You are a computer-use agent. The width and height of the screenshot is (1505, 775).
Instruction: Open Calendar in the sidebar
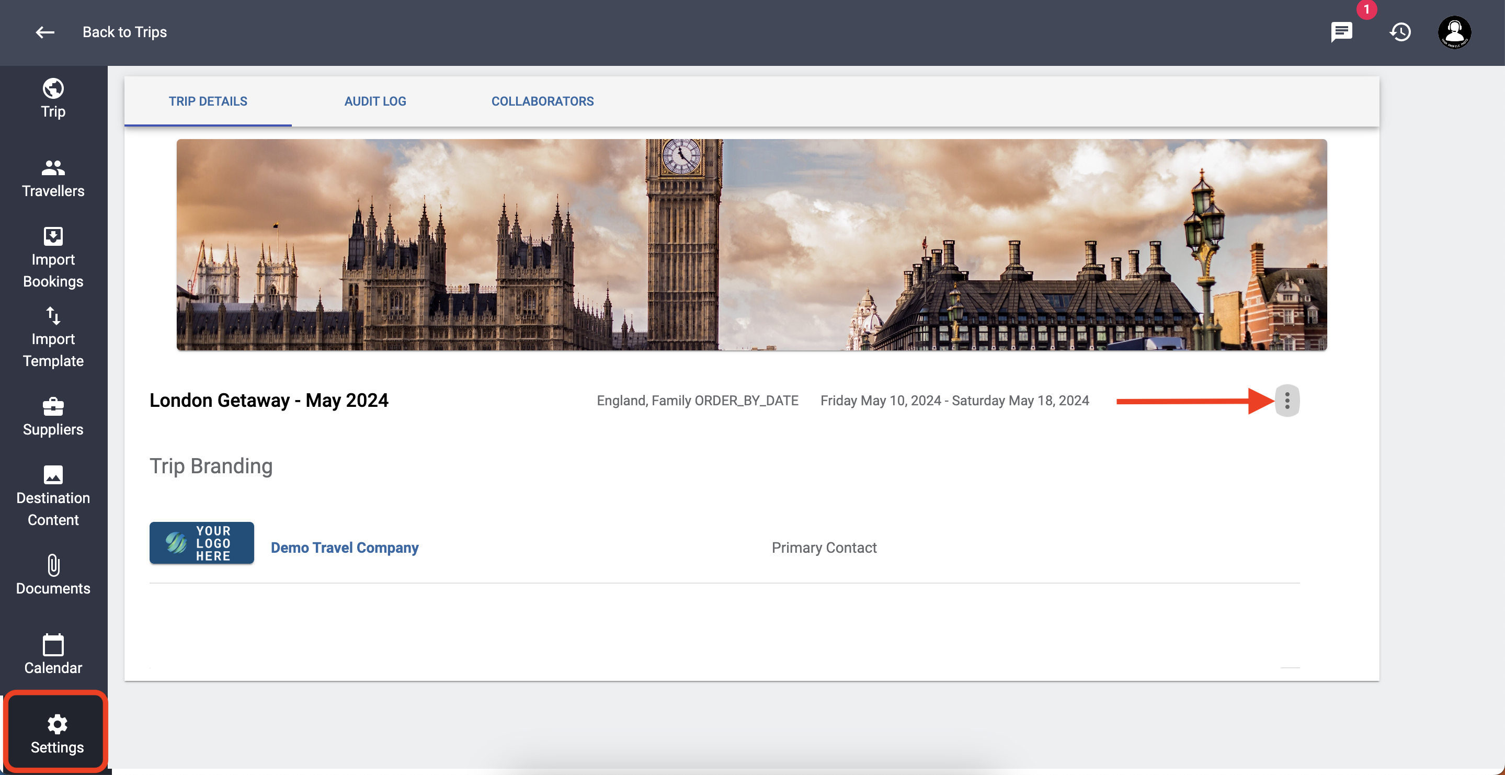pos(53,655)
